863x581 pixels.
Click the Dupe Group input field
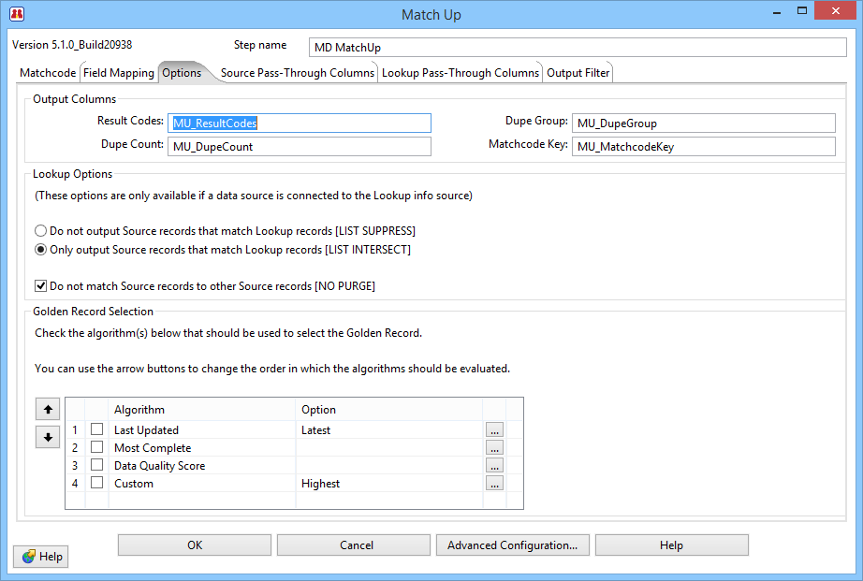[x=703, y=123]
